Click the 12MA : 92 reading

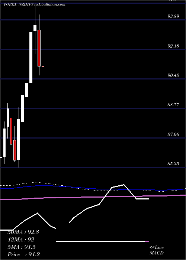(x=21, y=240)
